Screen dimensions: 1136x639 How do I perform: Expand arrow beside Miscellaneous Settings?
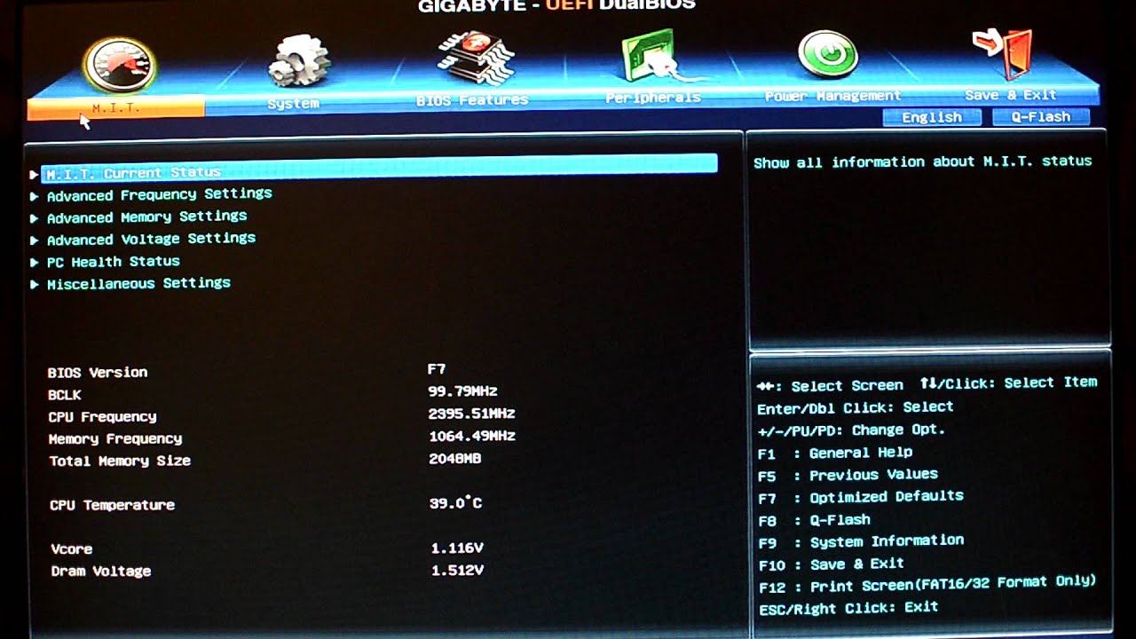(35, 285)
